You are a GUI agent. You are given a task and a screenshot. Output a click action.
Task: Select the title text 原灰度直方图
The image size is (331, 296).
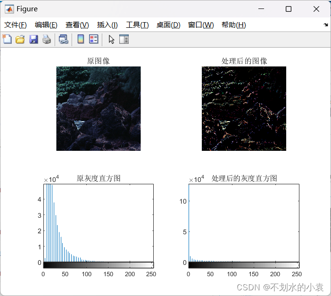99,178
